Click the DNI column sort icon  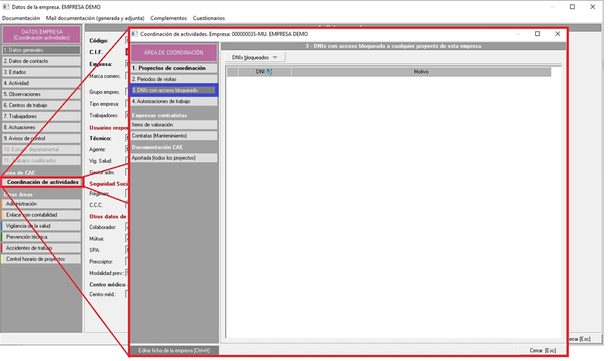[269, 72]
